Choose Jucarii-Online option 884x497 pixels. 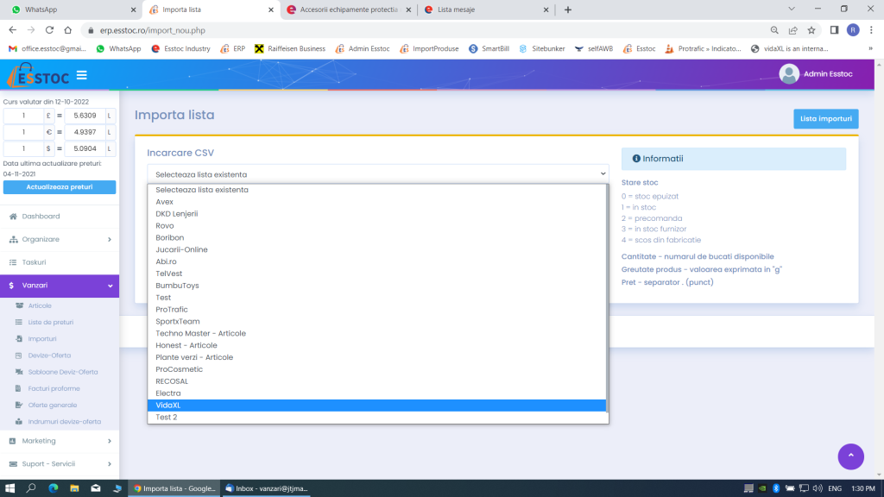[376, 249]
